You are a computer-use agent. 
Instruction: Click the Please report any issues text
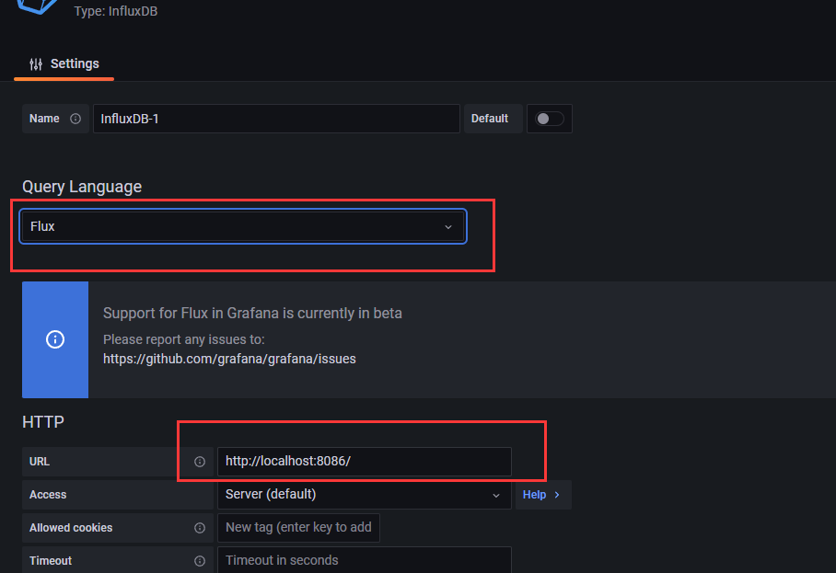[x=184, y=339]
